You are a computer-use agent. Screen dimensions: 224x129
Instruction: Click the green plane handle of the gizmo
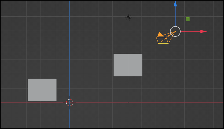pos(188,19)
